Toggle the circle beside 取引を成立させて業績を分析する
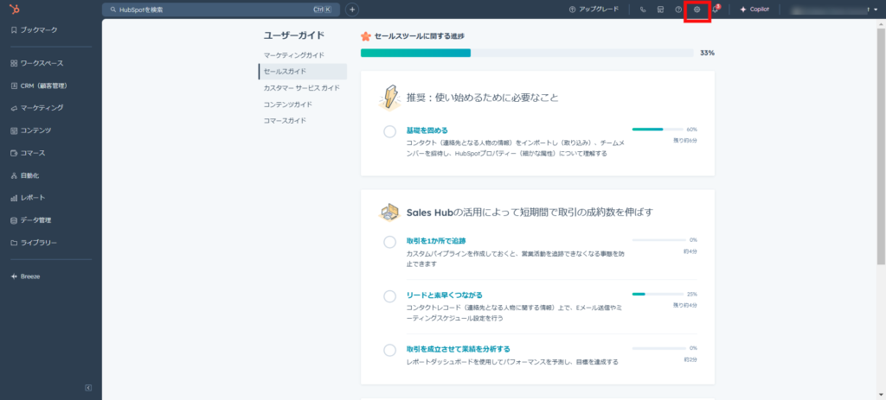 pos(390,350)
